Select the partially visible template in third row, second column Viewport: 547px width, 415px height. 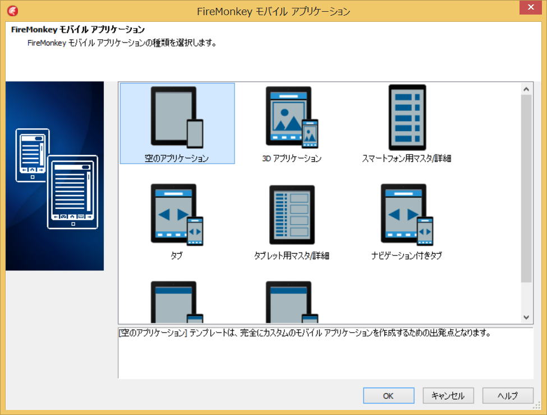[x=292, y=302]
